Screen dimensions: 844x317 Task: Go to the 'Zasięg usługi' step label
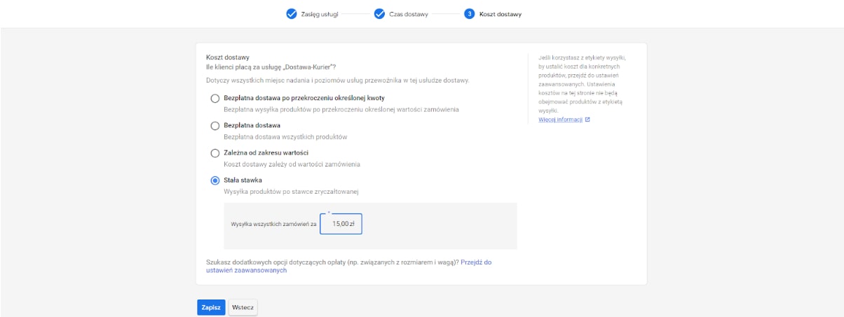320,14
